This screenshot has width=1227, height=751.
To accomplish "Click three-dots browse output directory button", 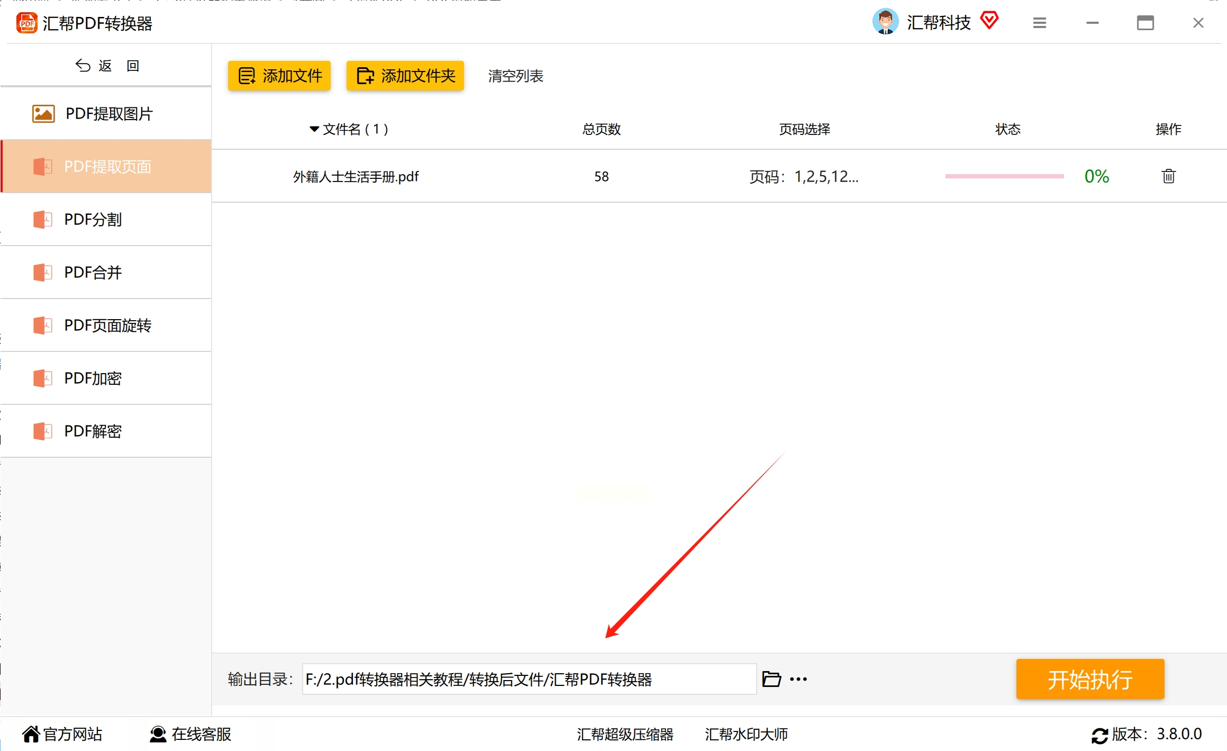I will 798,679.
